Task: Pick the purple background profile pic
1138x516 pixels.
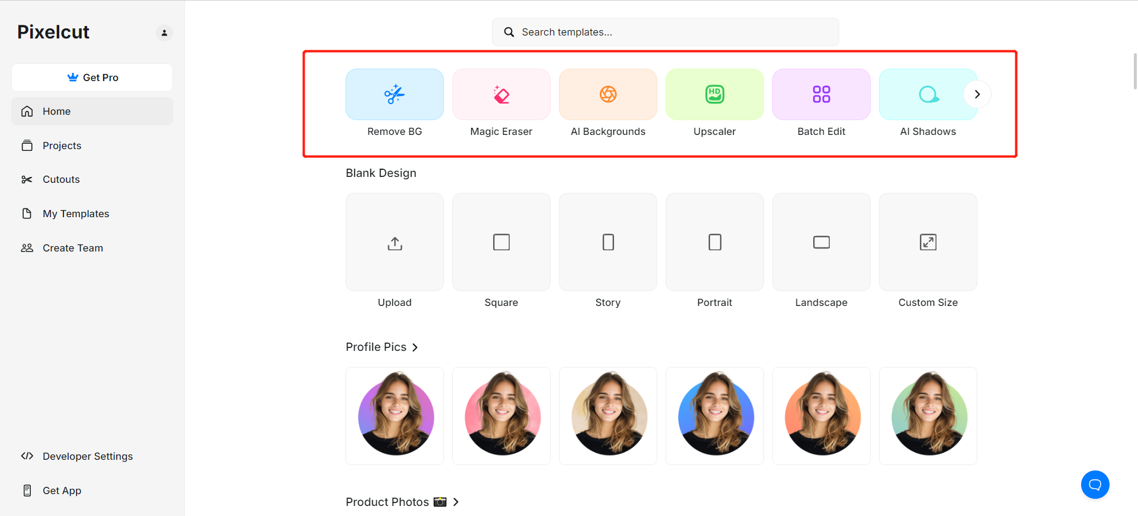Action: pyautogui.click(x=395, y=416)
